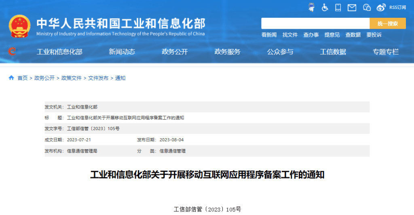This screenshot has width=414, height=215.
Task: Open the RSS订阅 link
Action: [397, 7]
